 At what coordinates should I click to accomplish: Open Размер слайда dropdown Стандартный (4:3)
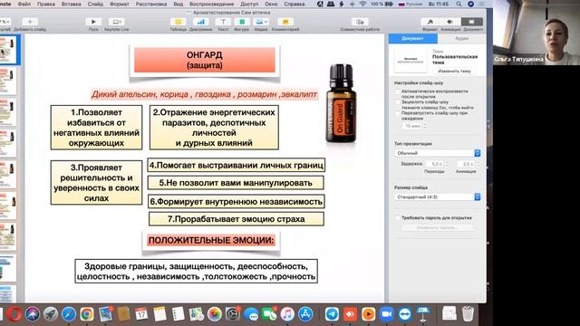437,197
